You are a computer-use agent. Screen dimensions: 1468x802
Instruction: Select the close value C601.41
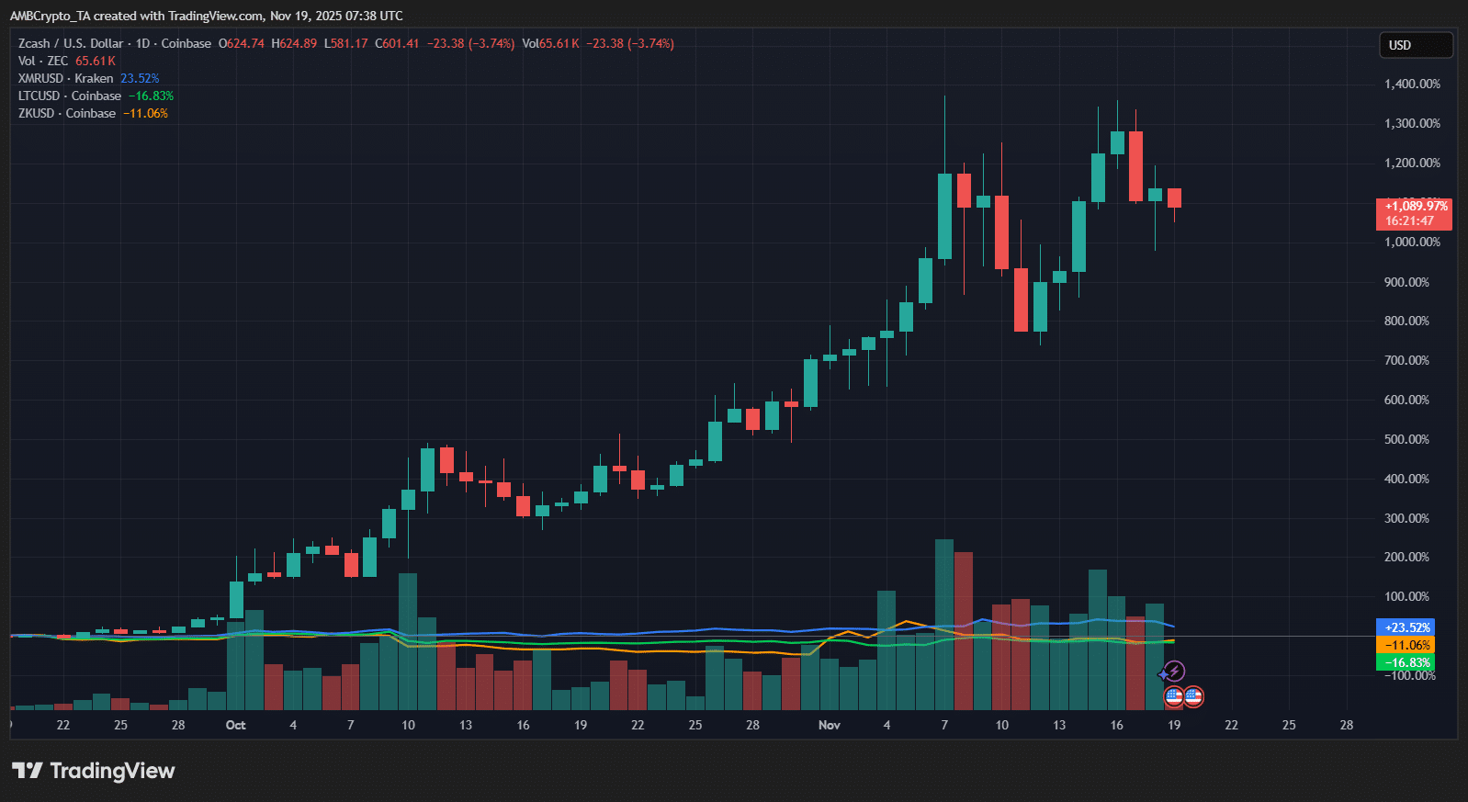pos(397,43)
